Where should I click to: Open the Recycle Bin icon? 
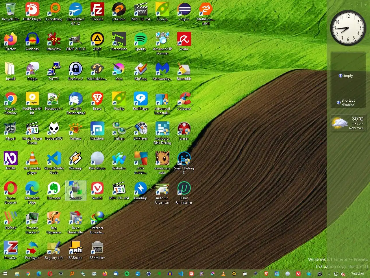(11, 12)
